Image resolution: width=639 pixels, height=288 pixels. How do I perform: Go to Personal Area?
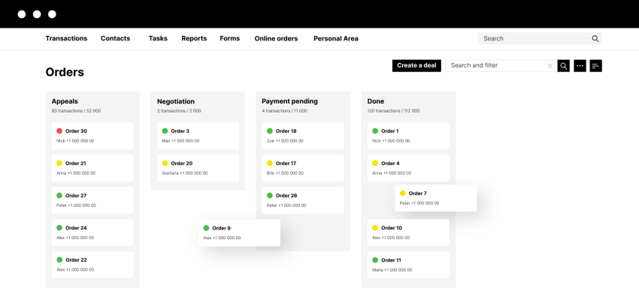[336, 39]
